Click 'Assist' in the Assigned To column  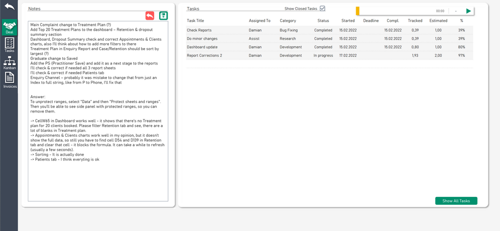click(254, 39)
